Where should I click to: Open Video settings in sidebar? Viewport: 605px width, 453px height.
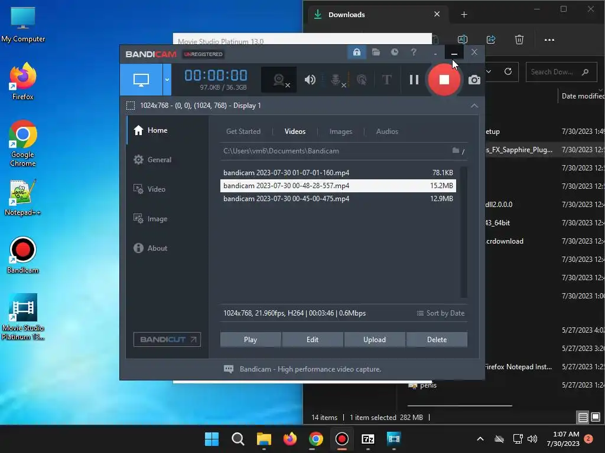(167, 189)
